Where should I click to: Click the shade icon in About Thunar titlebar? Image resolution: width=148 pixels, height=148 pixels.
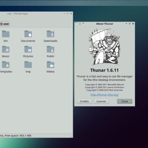pos(83,23)
